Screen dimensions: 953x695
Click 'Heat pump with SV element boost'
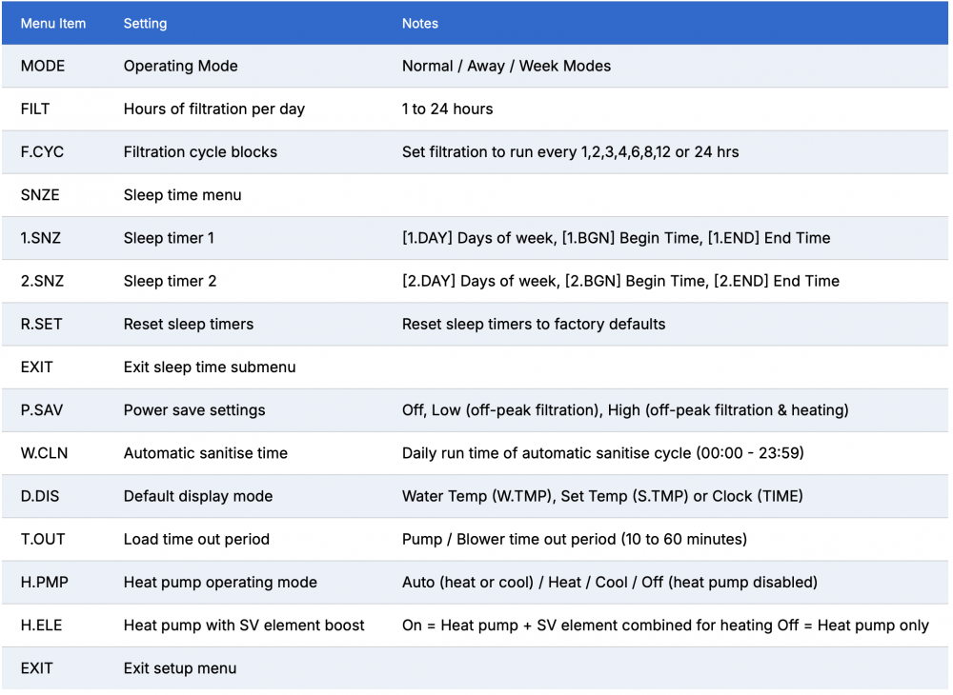tap(244, 626)
